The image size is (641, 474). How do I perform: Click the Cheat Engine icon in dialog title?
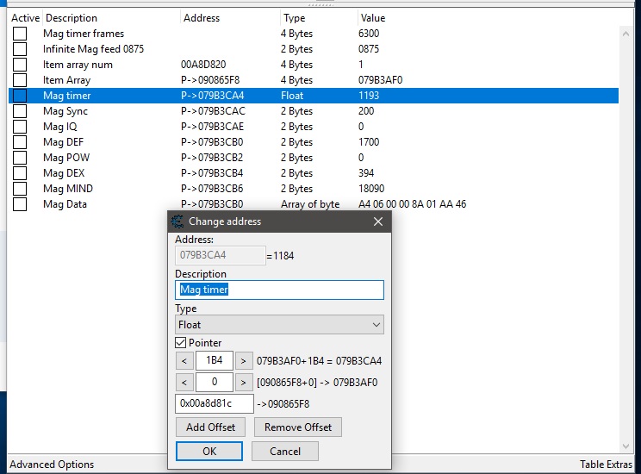pyautogui.click(x=178, y=221)
